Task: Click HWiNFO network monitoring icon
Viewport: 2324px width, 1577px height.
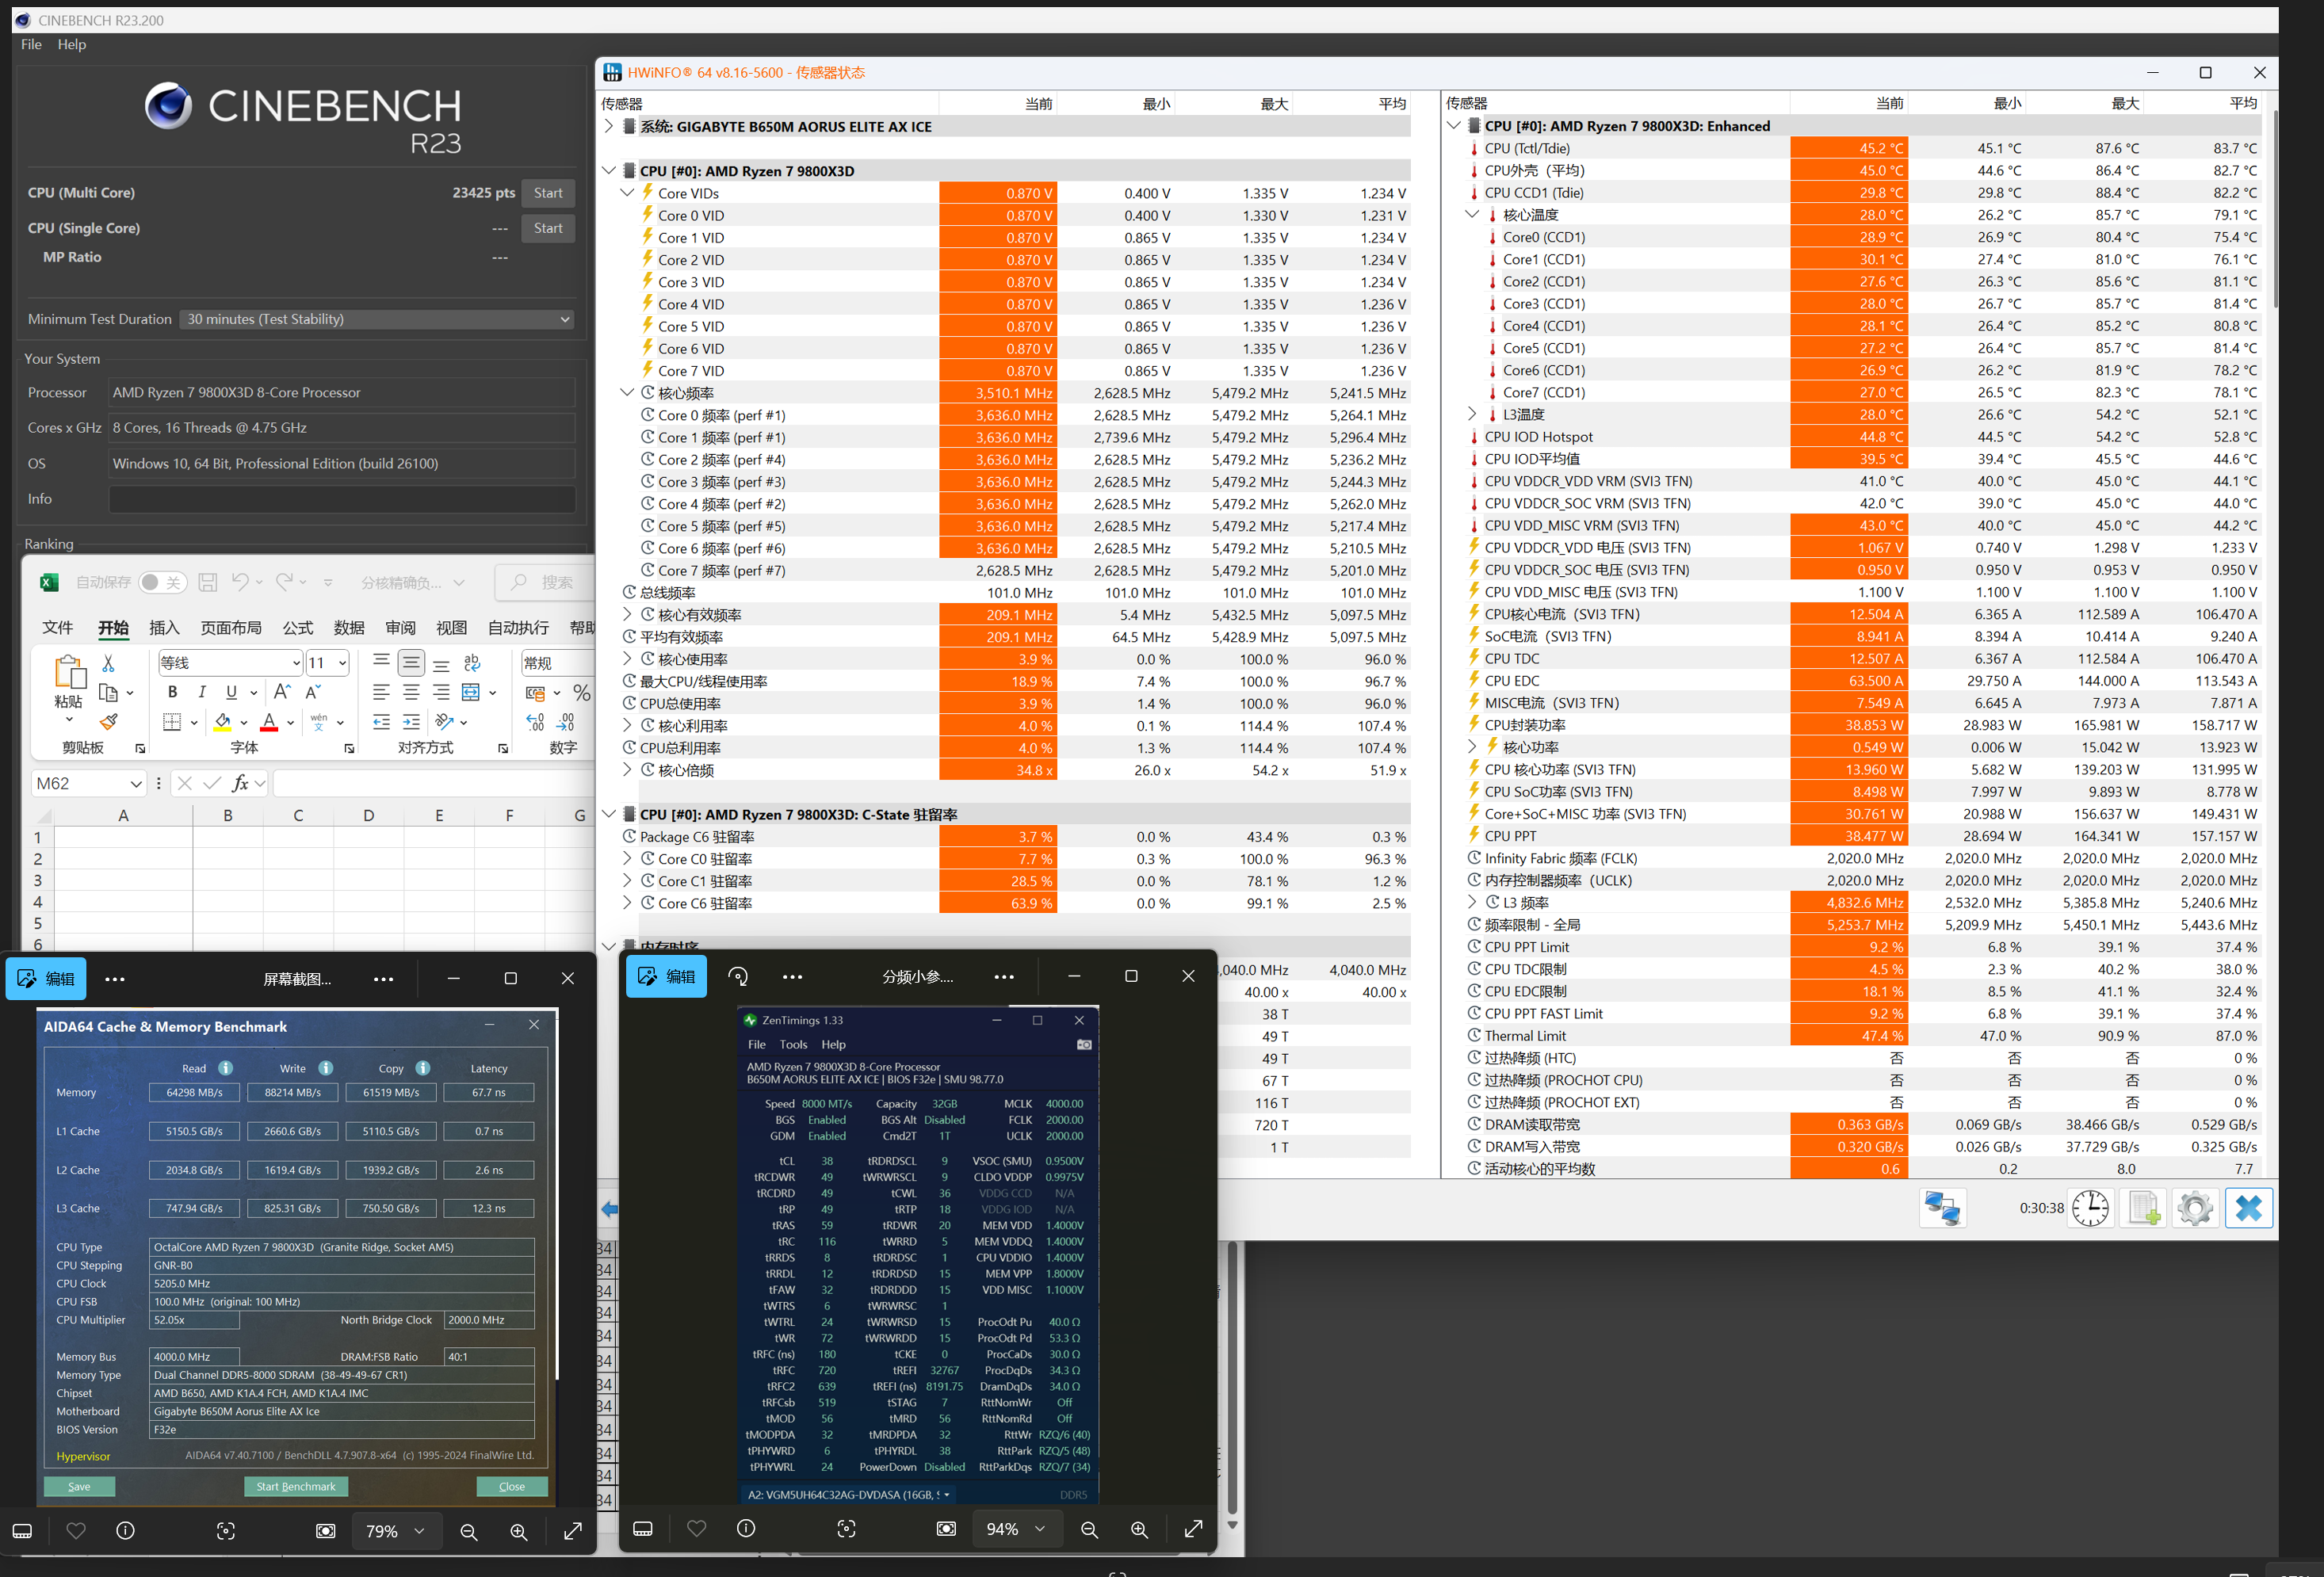Action: tap(1942, 1208)
